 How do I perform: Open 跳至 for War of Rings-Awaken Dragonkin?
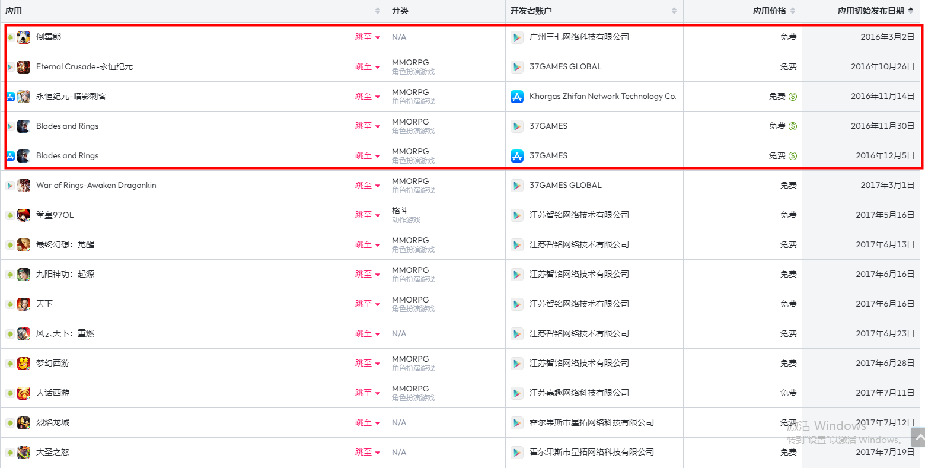tap(368, 185)
